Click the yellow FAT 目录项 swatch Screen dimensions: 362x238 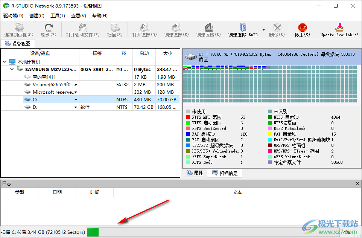270,134
